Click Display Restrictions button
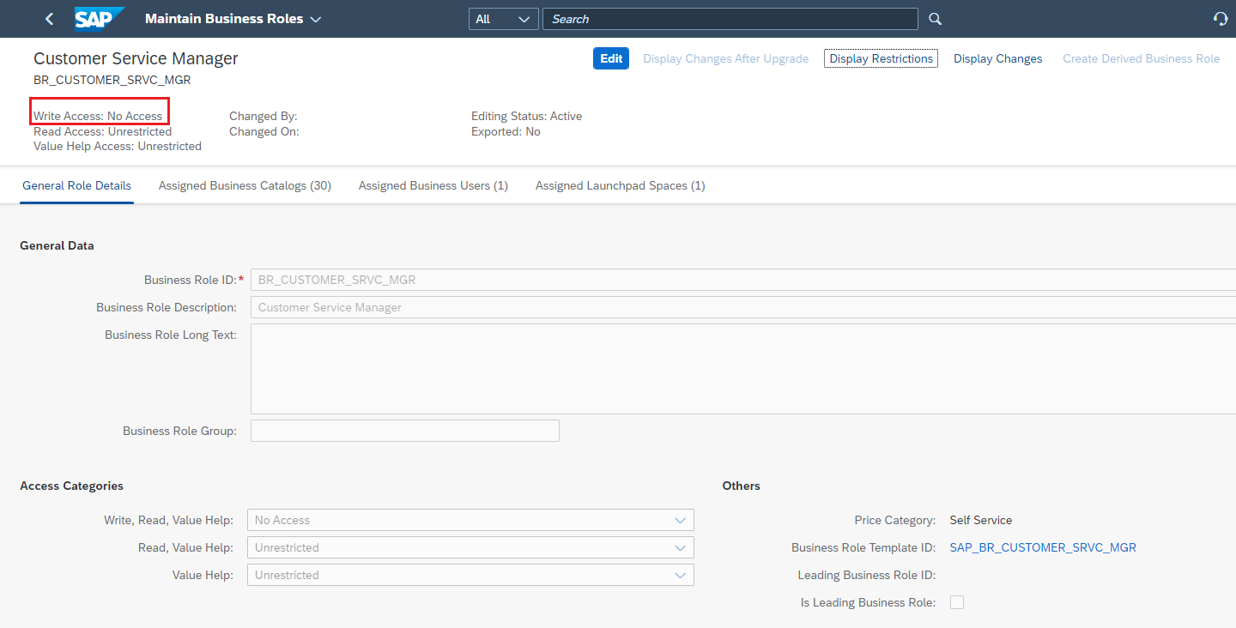This screenshot has width=1236, height=628. [x=881, y=58]
